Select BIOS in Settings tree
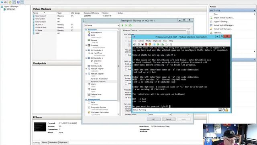Screen dimensions: 257x145 [93, 35]
